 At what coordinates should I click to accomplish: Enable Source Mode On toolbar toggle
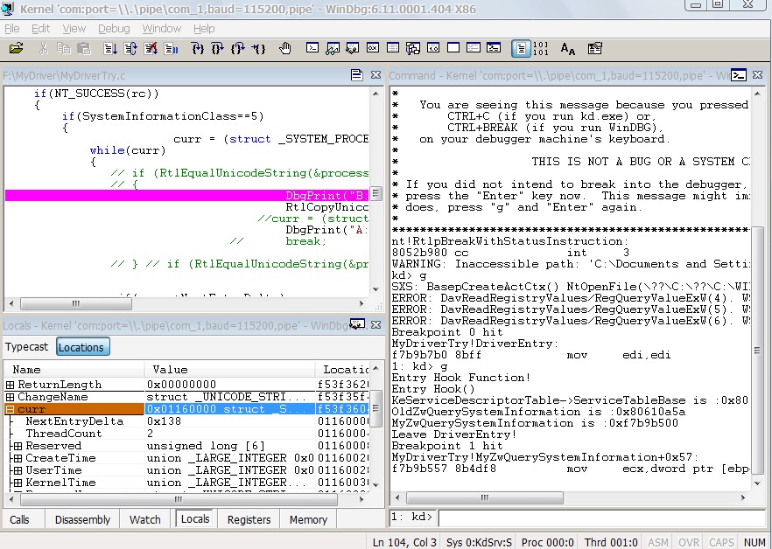click(x=521, y=48)
